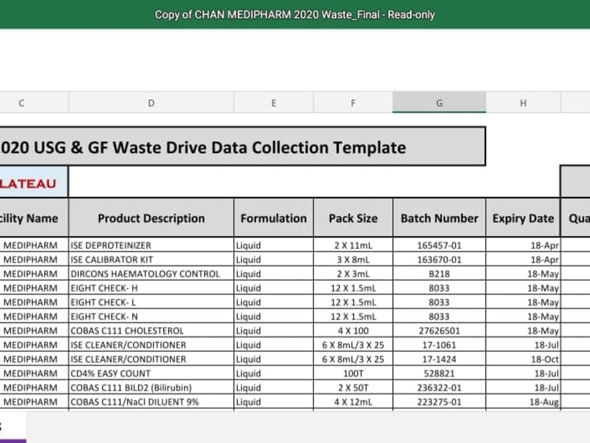This screenshot has height=443, width=590.
Task: Click the workbook title Copy of CHAN MEDIPHARM
Action: click(x=294, y=15)
